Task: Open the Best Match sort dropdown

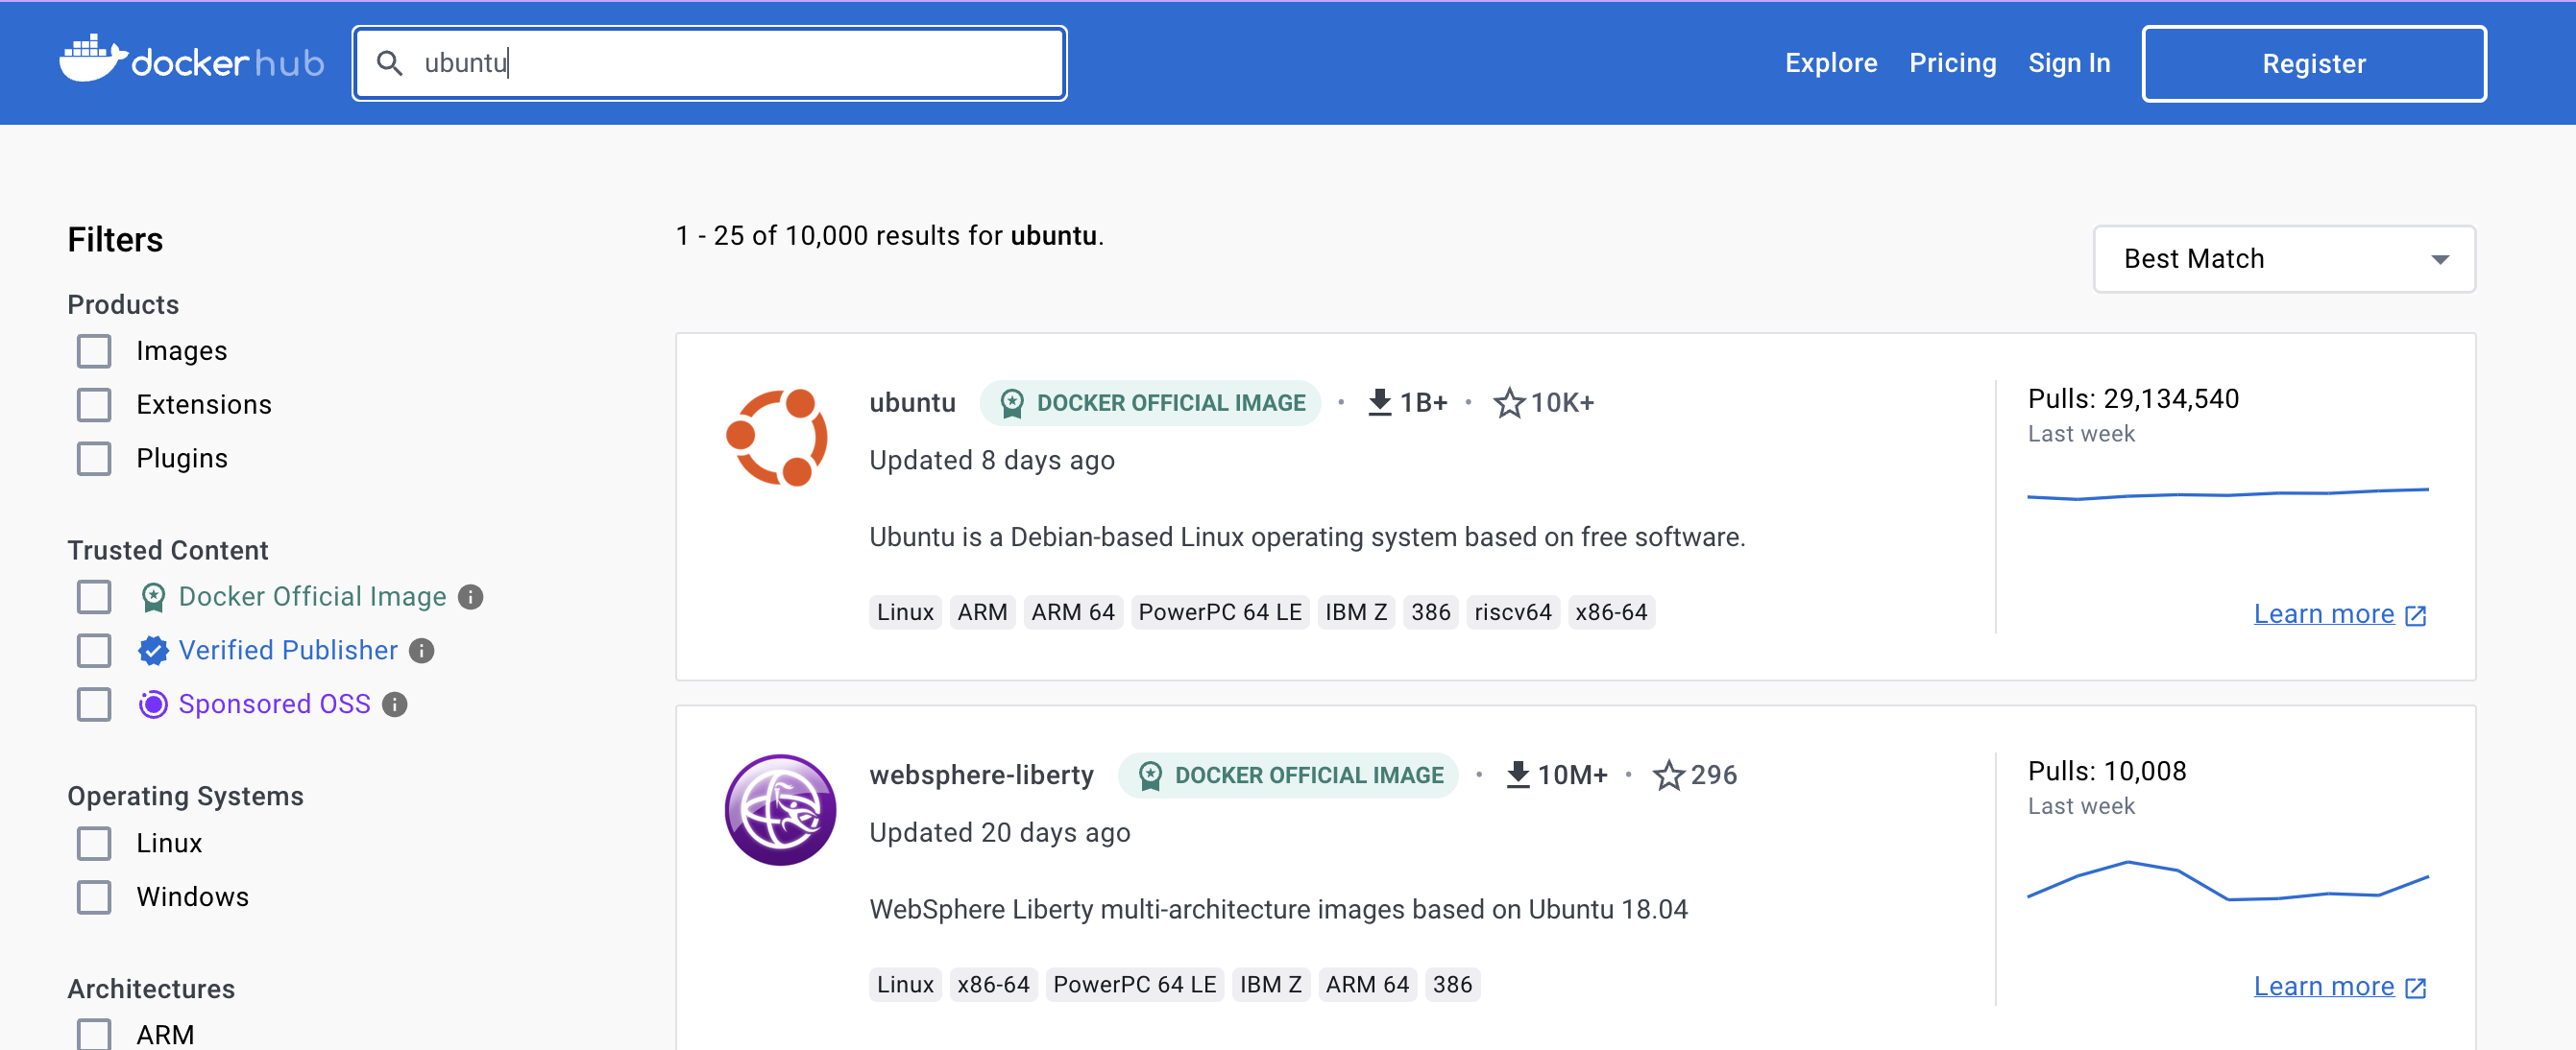Action: click(x=2284, y=259)
